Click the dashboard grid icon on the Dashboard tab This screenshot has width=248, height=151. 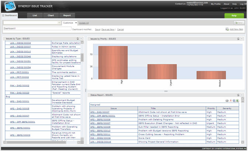click(x=3, y=15)
